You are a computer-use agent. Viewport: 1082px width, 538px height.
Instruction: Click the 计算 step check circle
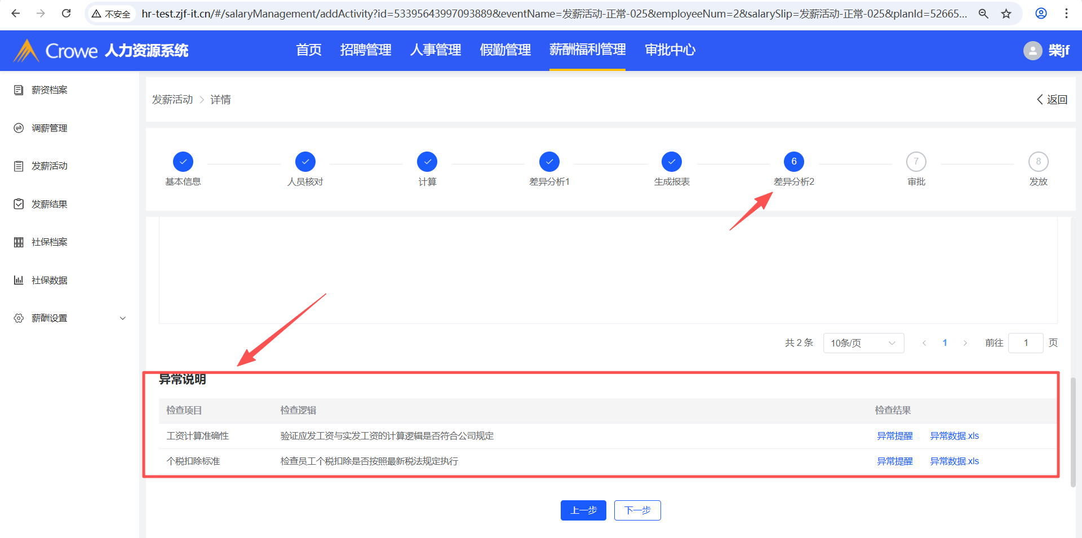click(x=427, y=162)
